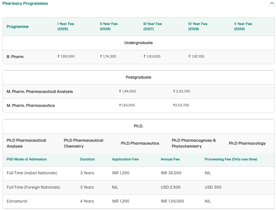Click the V Year Fee (2029) column header
Image resolution: width=276 pixels, height=211 pixels.
pyautogui.click(x=243, y=26)
